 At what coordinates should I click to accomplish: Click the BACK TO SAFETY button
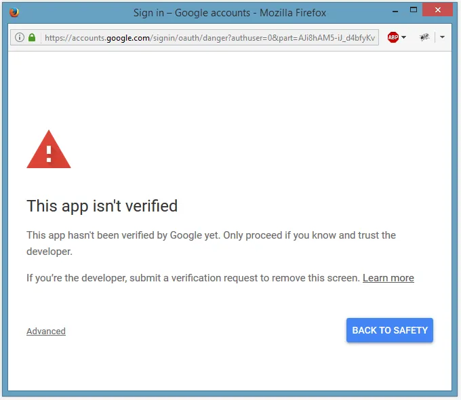click(x=390, y=330)
